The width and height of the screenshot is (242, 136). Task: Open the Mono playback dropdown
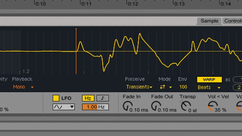pyautogui.click(x=23, y=87)
